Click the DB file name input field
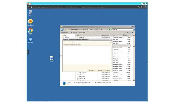Screen dimensions: 181x102 click(x=91, y=42)
